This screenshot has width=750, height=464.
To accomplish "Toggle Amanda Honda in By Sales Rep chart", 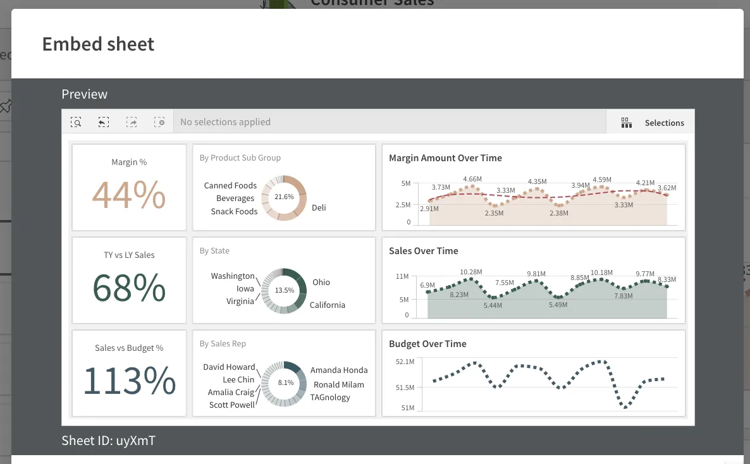I will pyautogui.click(x=340, y=370).
